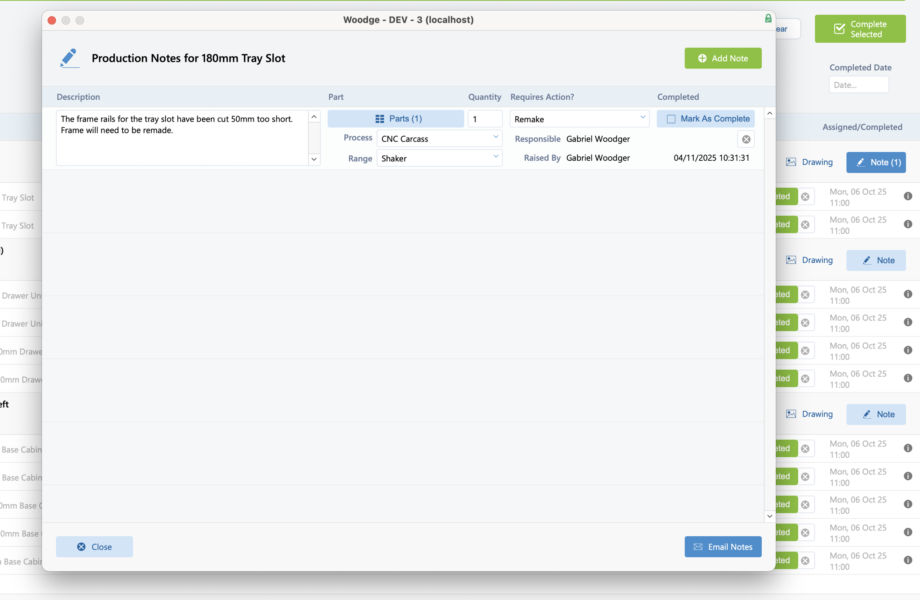This screenshot has width=920, height=600.
Task: Click the info icon on first Tray Slot row
Action: point(907,196)
